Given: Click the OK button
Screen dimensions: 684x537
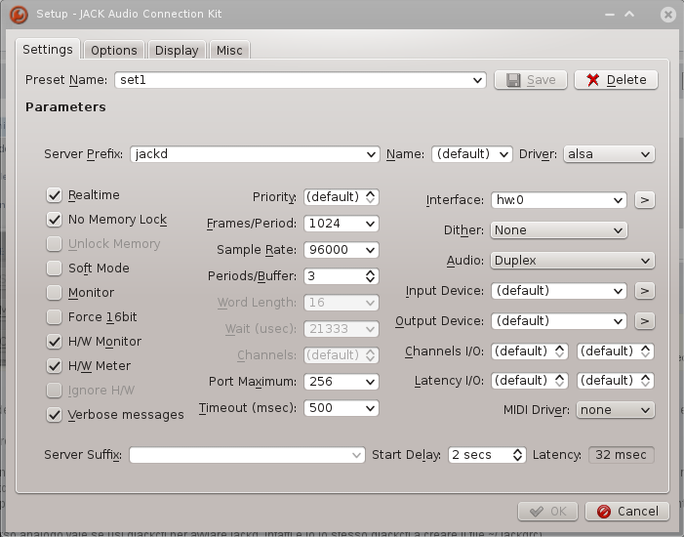Looking at the screenshot, I should pyautogui.click(x=548, y=512).
